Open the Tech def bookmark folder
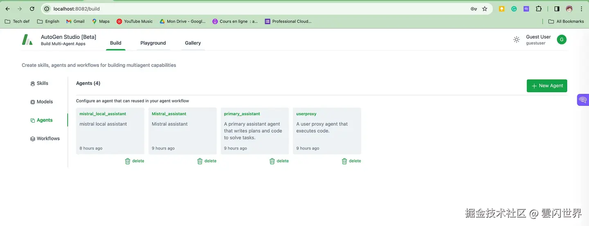The width and height of the screenshot is (589, 226). click(17, 21)
